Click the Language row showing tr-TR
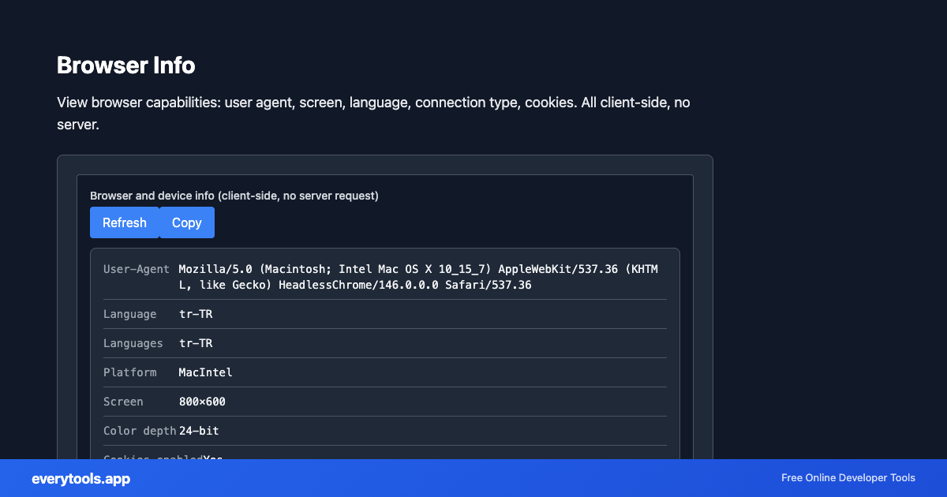 pos(196,314)
